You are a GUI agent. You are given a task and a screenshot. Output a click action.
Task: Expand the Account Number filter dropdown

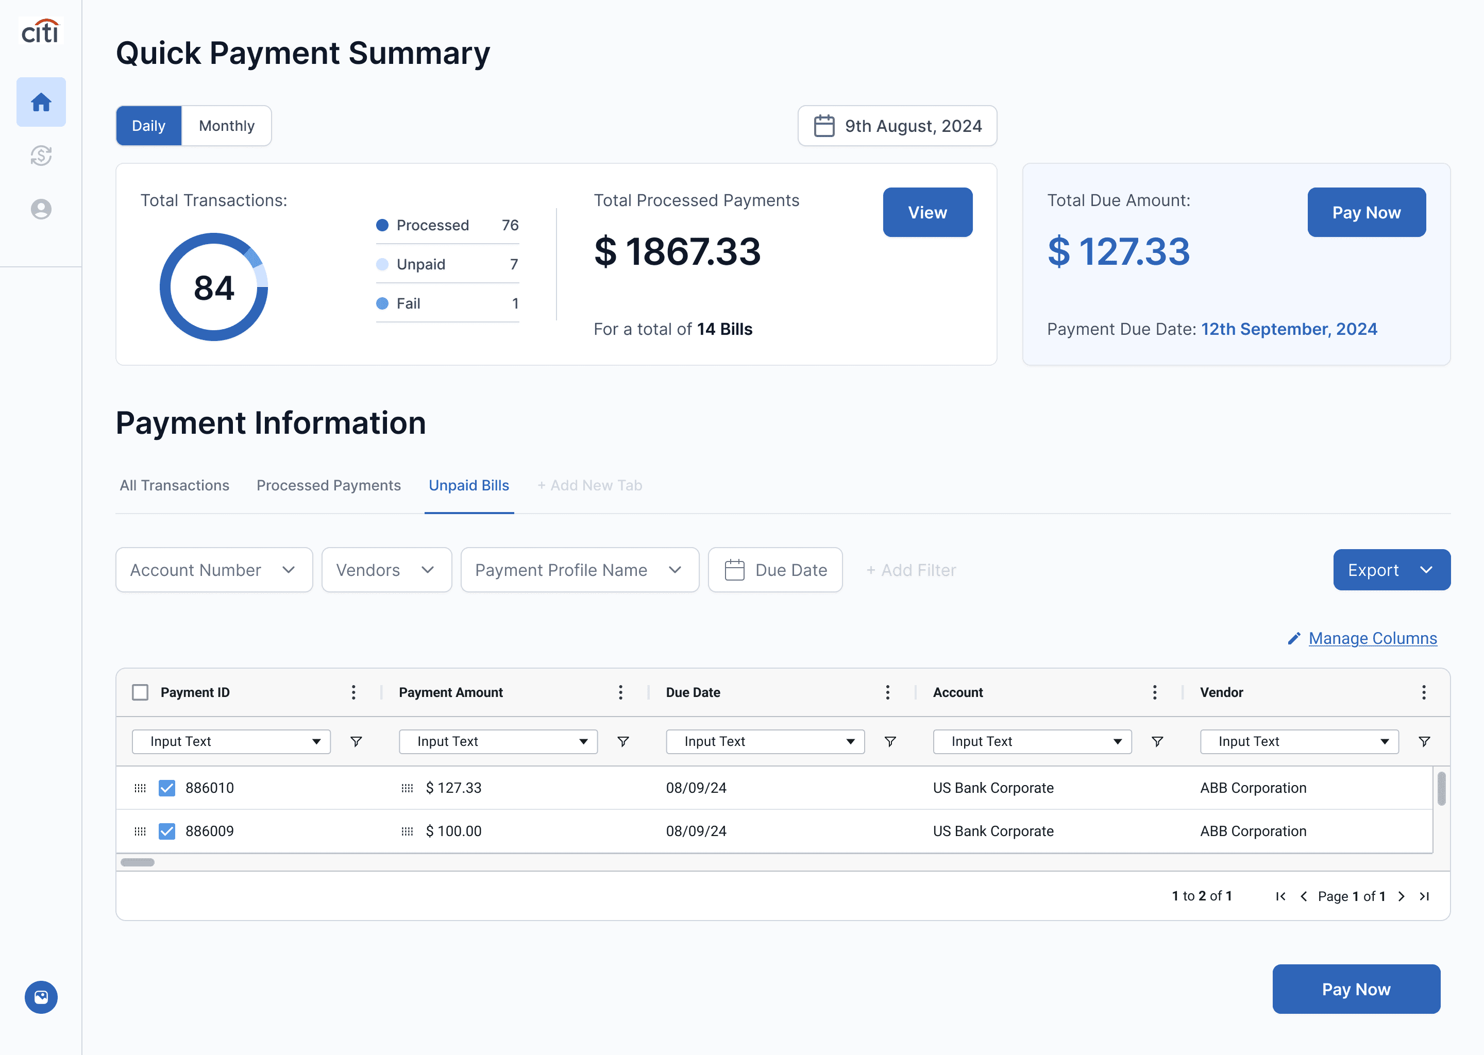(x=214, y=570)
